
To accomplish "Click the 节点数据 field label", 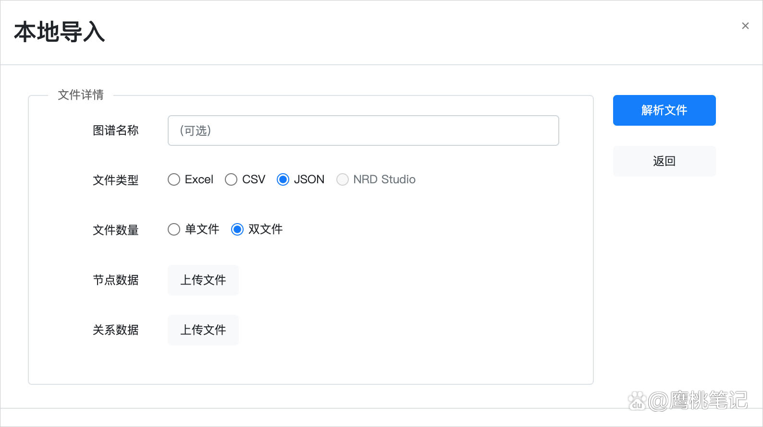I will pos(116,280).
